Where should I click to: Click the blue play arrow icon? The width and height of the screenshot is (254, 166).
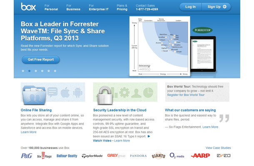tap(149, 136)
